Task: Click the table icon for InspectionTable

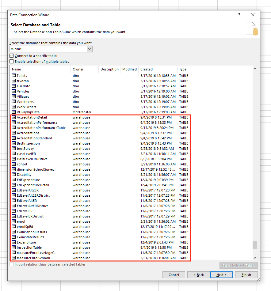Action: (x=14, y=248)
